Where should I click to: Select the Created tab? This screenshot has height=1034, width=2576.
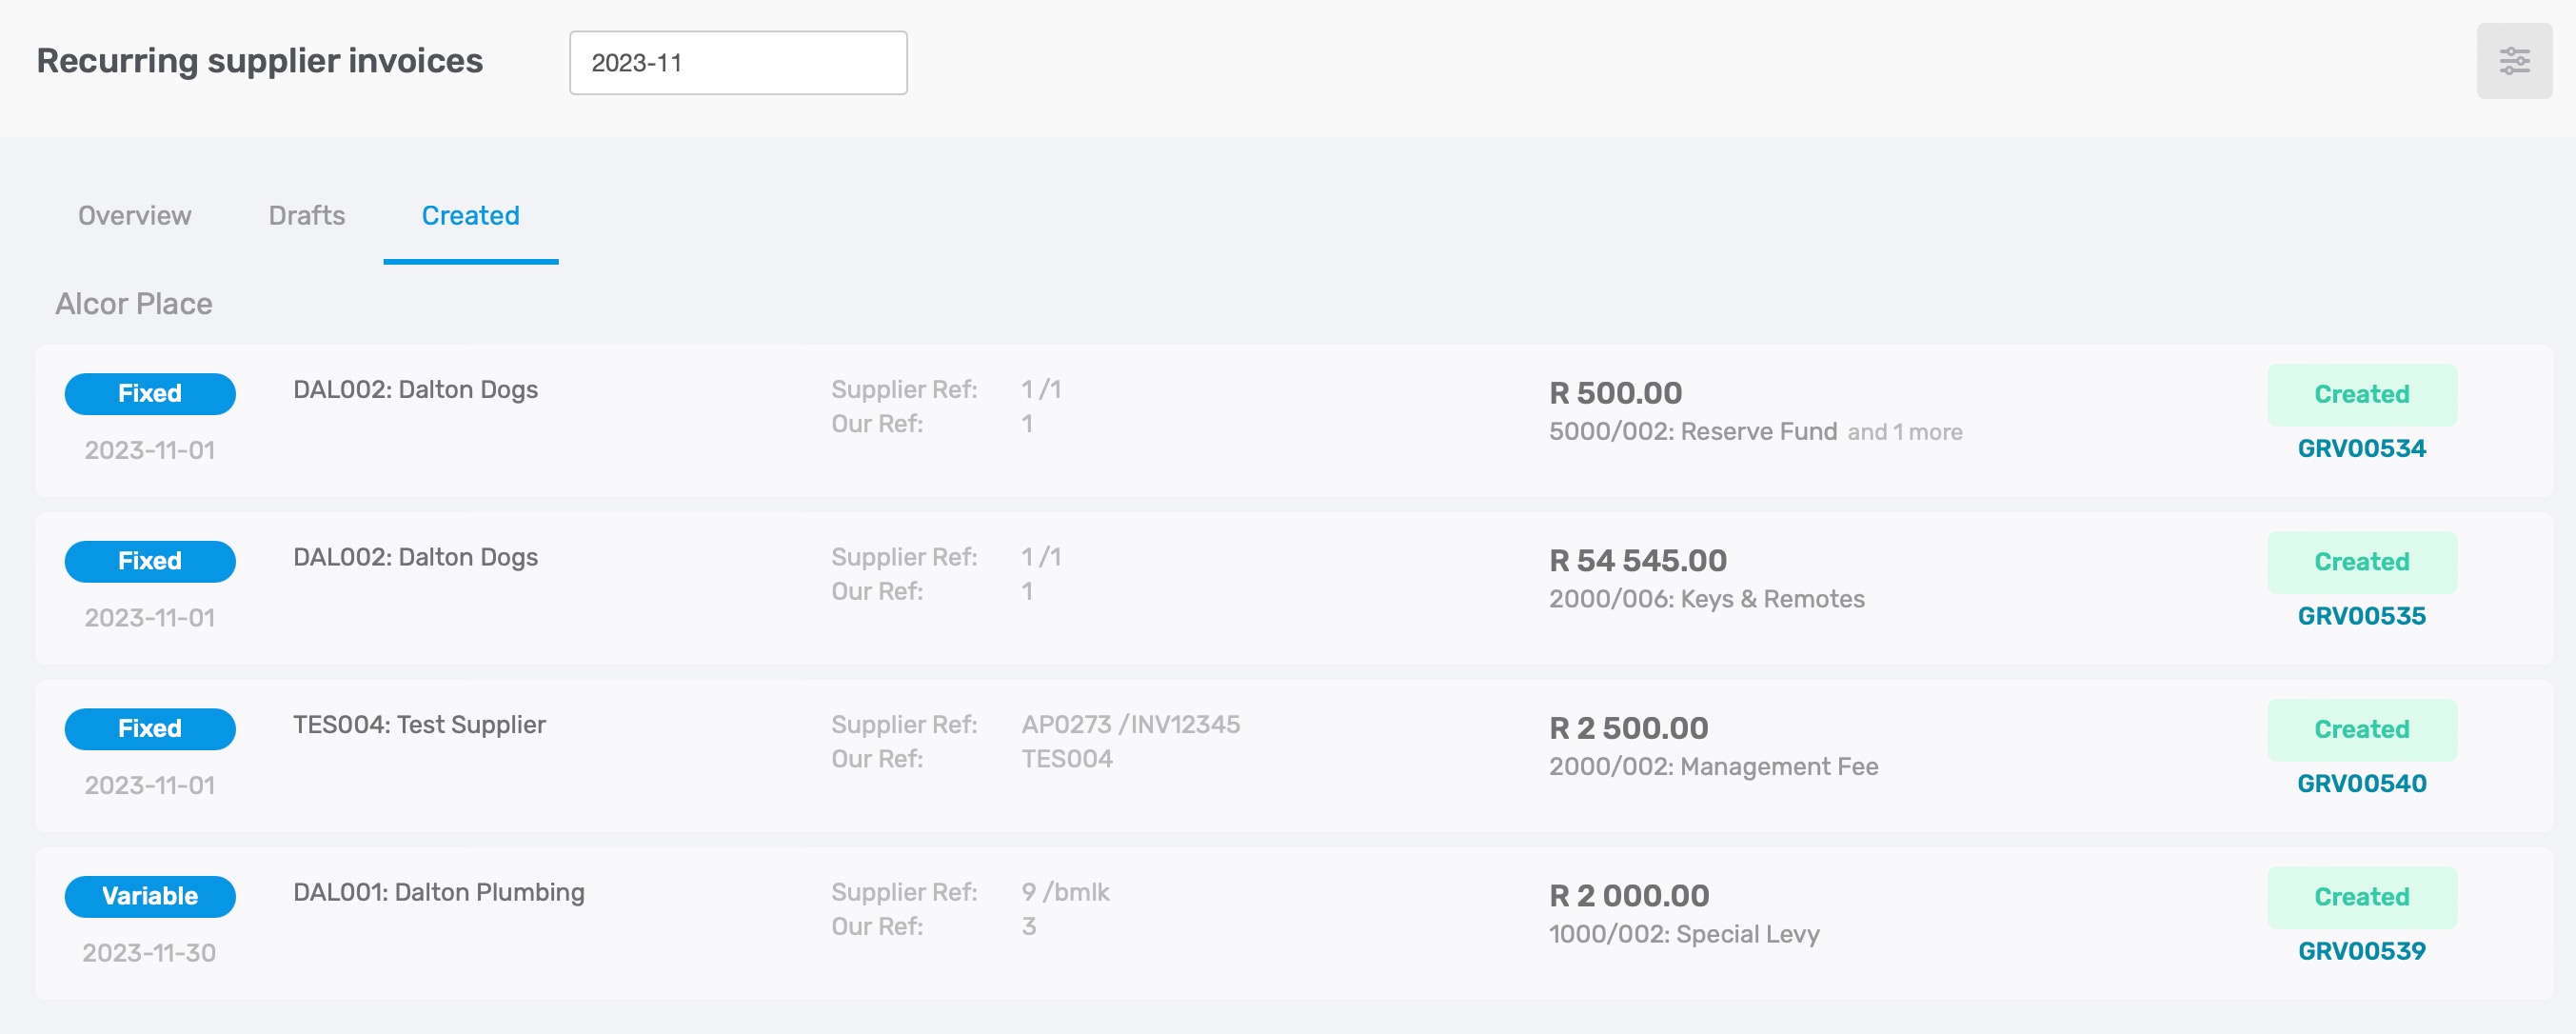click(470, 215)
